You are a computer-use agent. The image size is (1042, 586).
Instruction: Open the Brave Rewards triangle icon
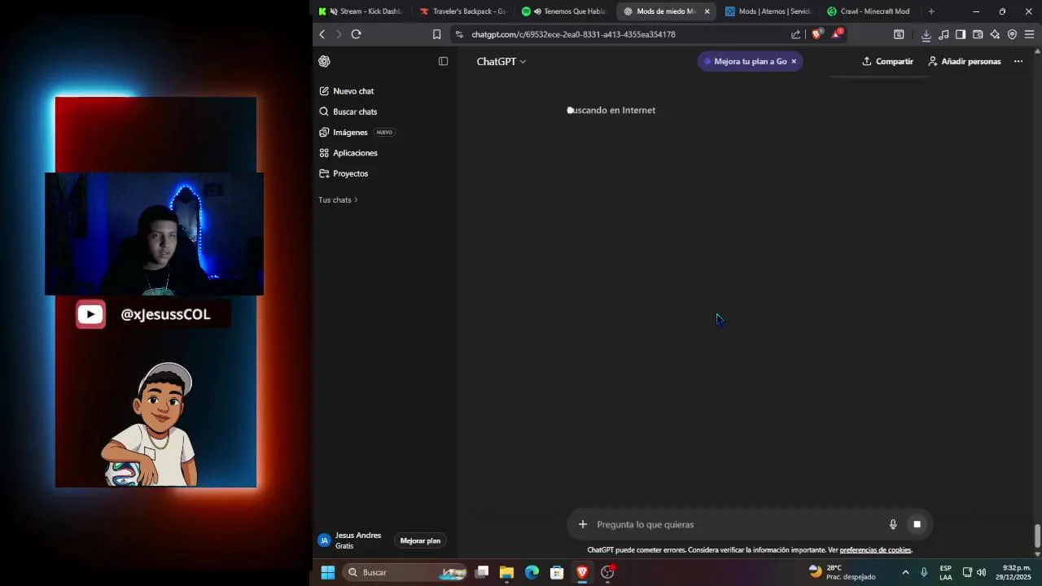point(837,33)
